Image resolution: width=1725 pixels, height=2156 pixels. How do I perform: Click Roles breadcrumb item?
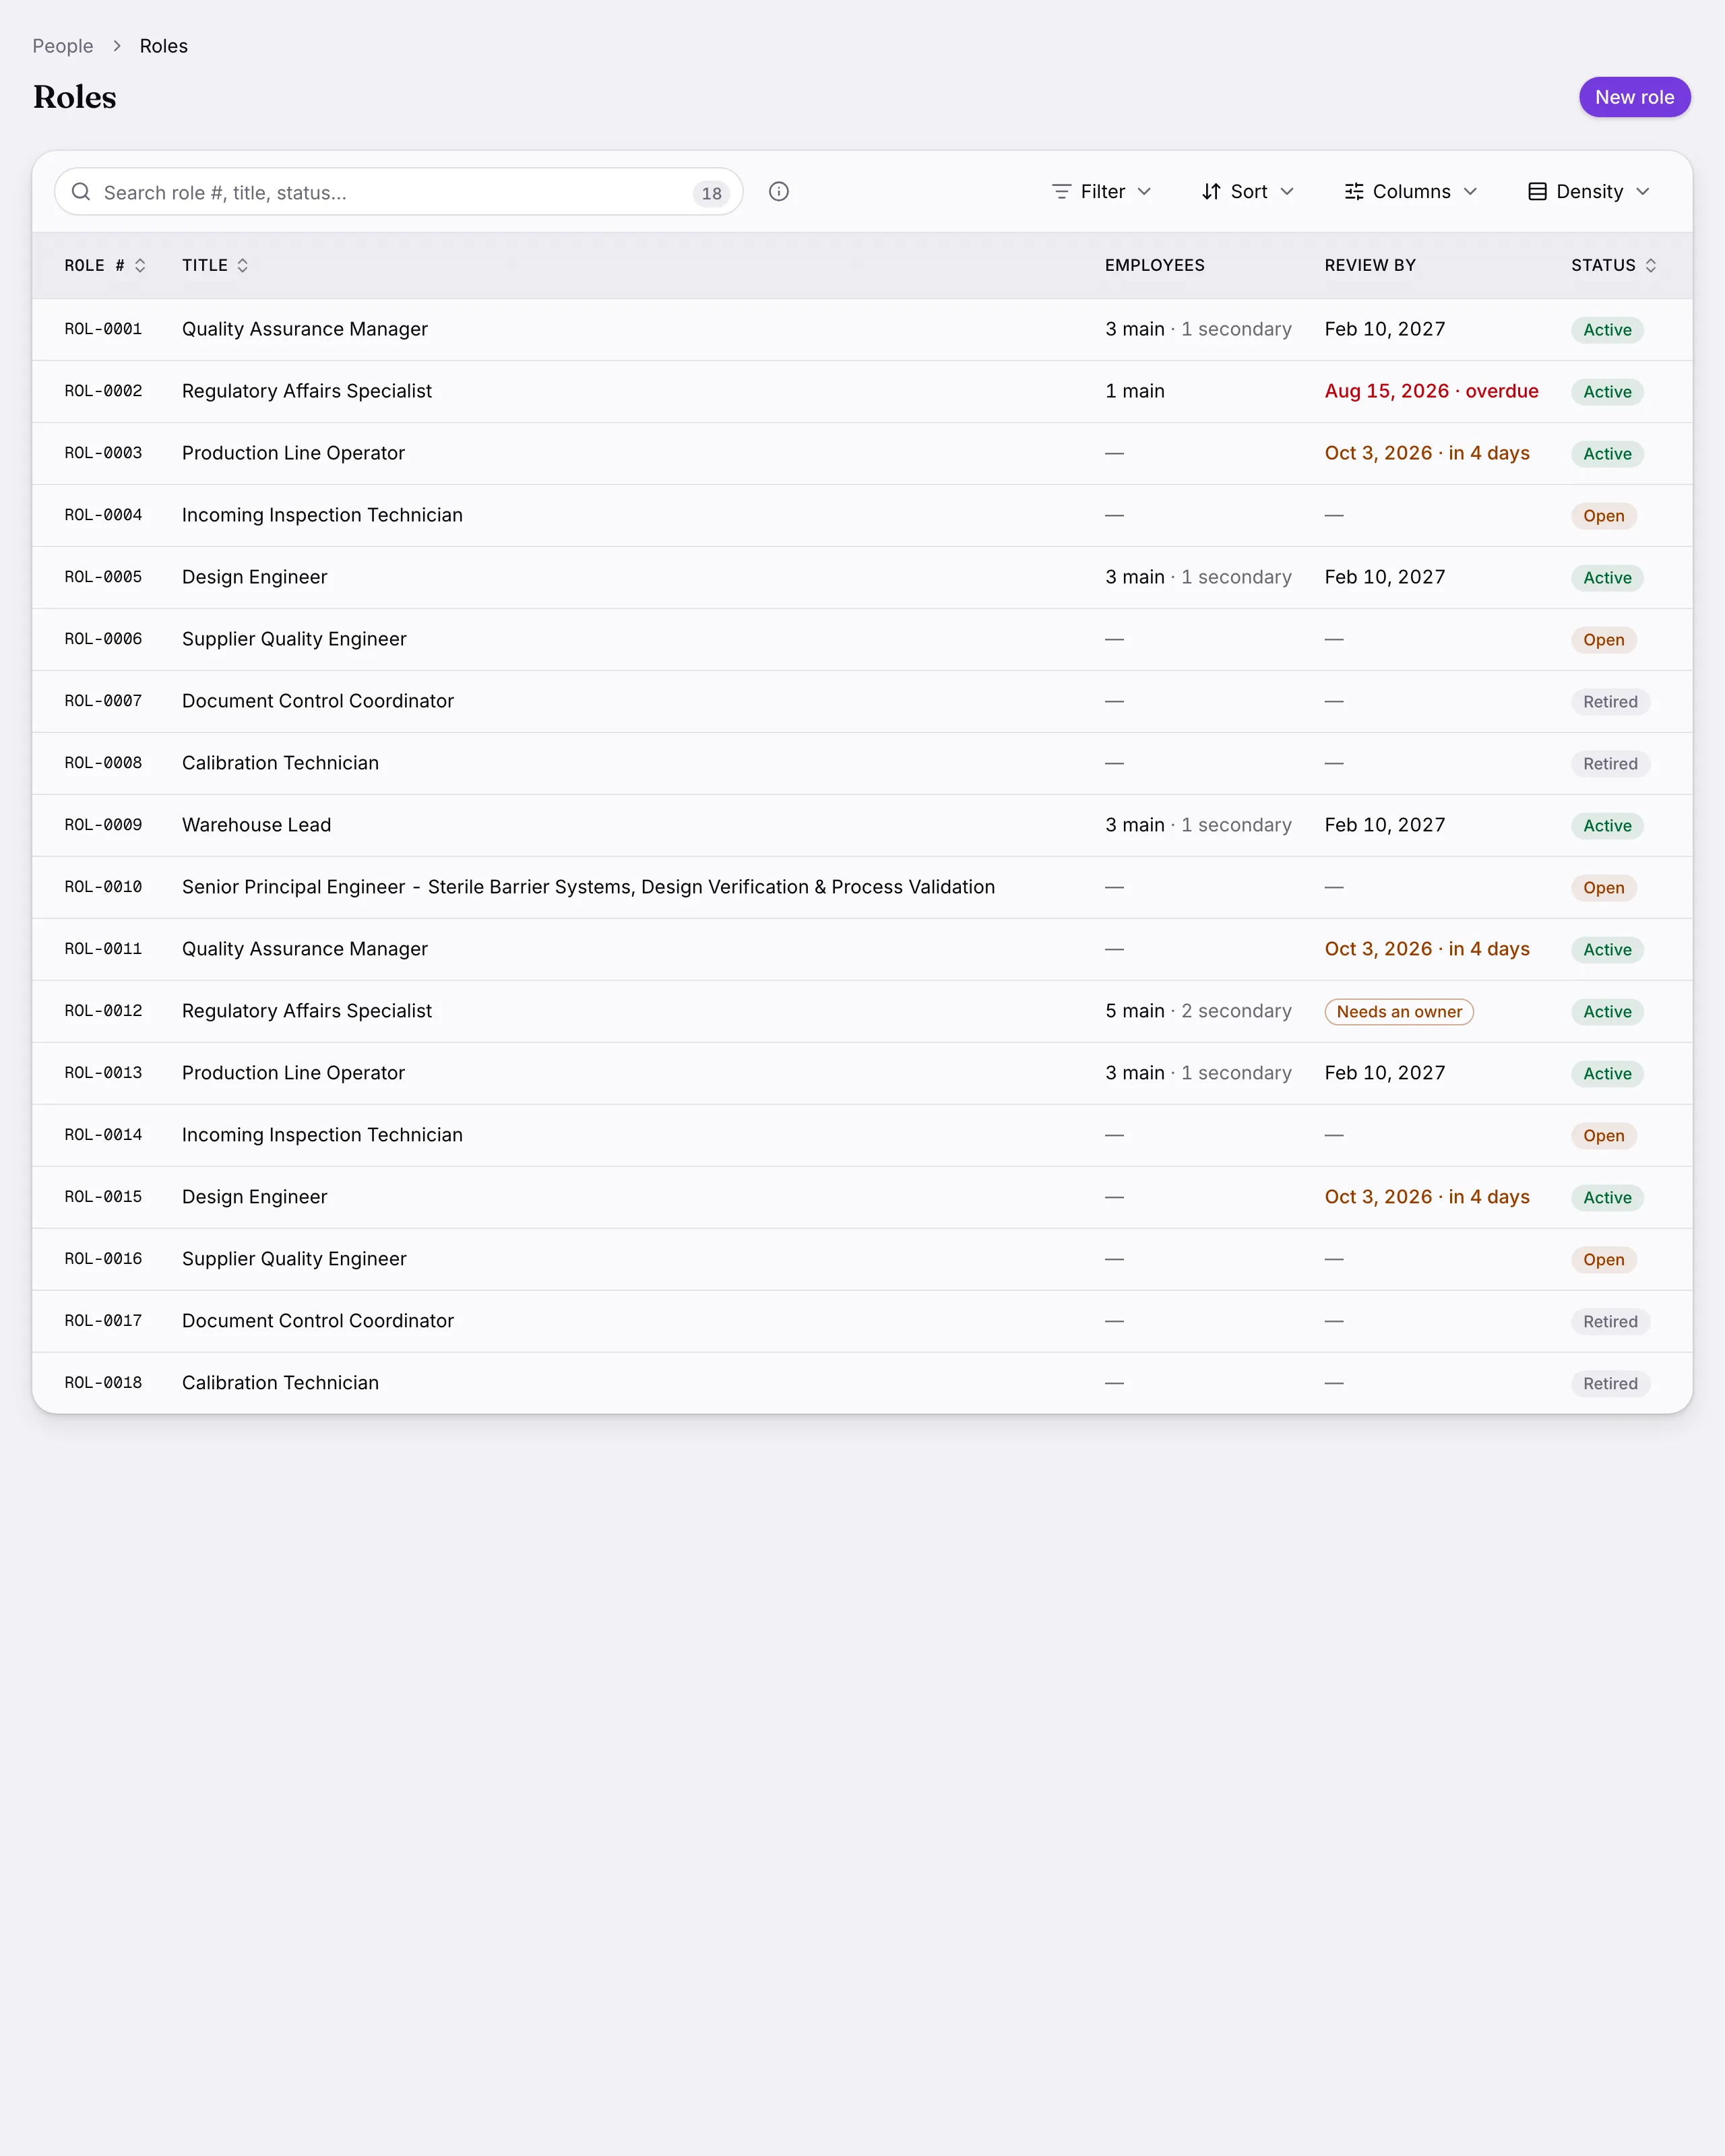click(x=164, y=46)
